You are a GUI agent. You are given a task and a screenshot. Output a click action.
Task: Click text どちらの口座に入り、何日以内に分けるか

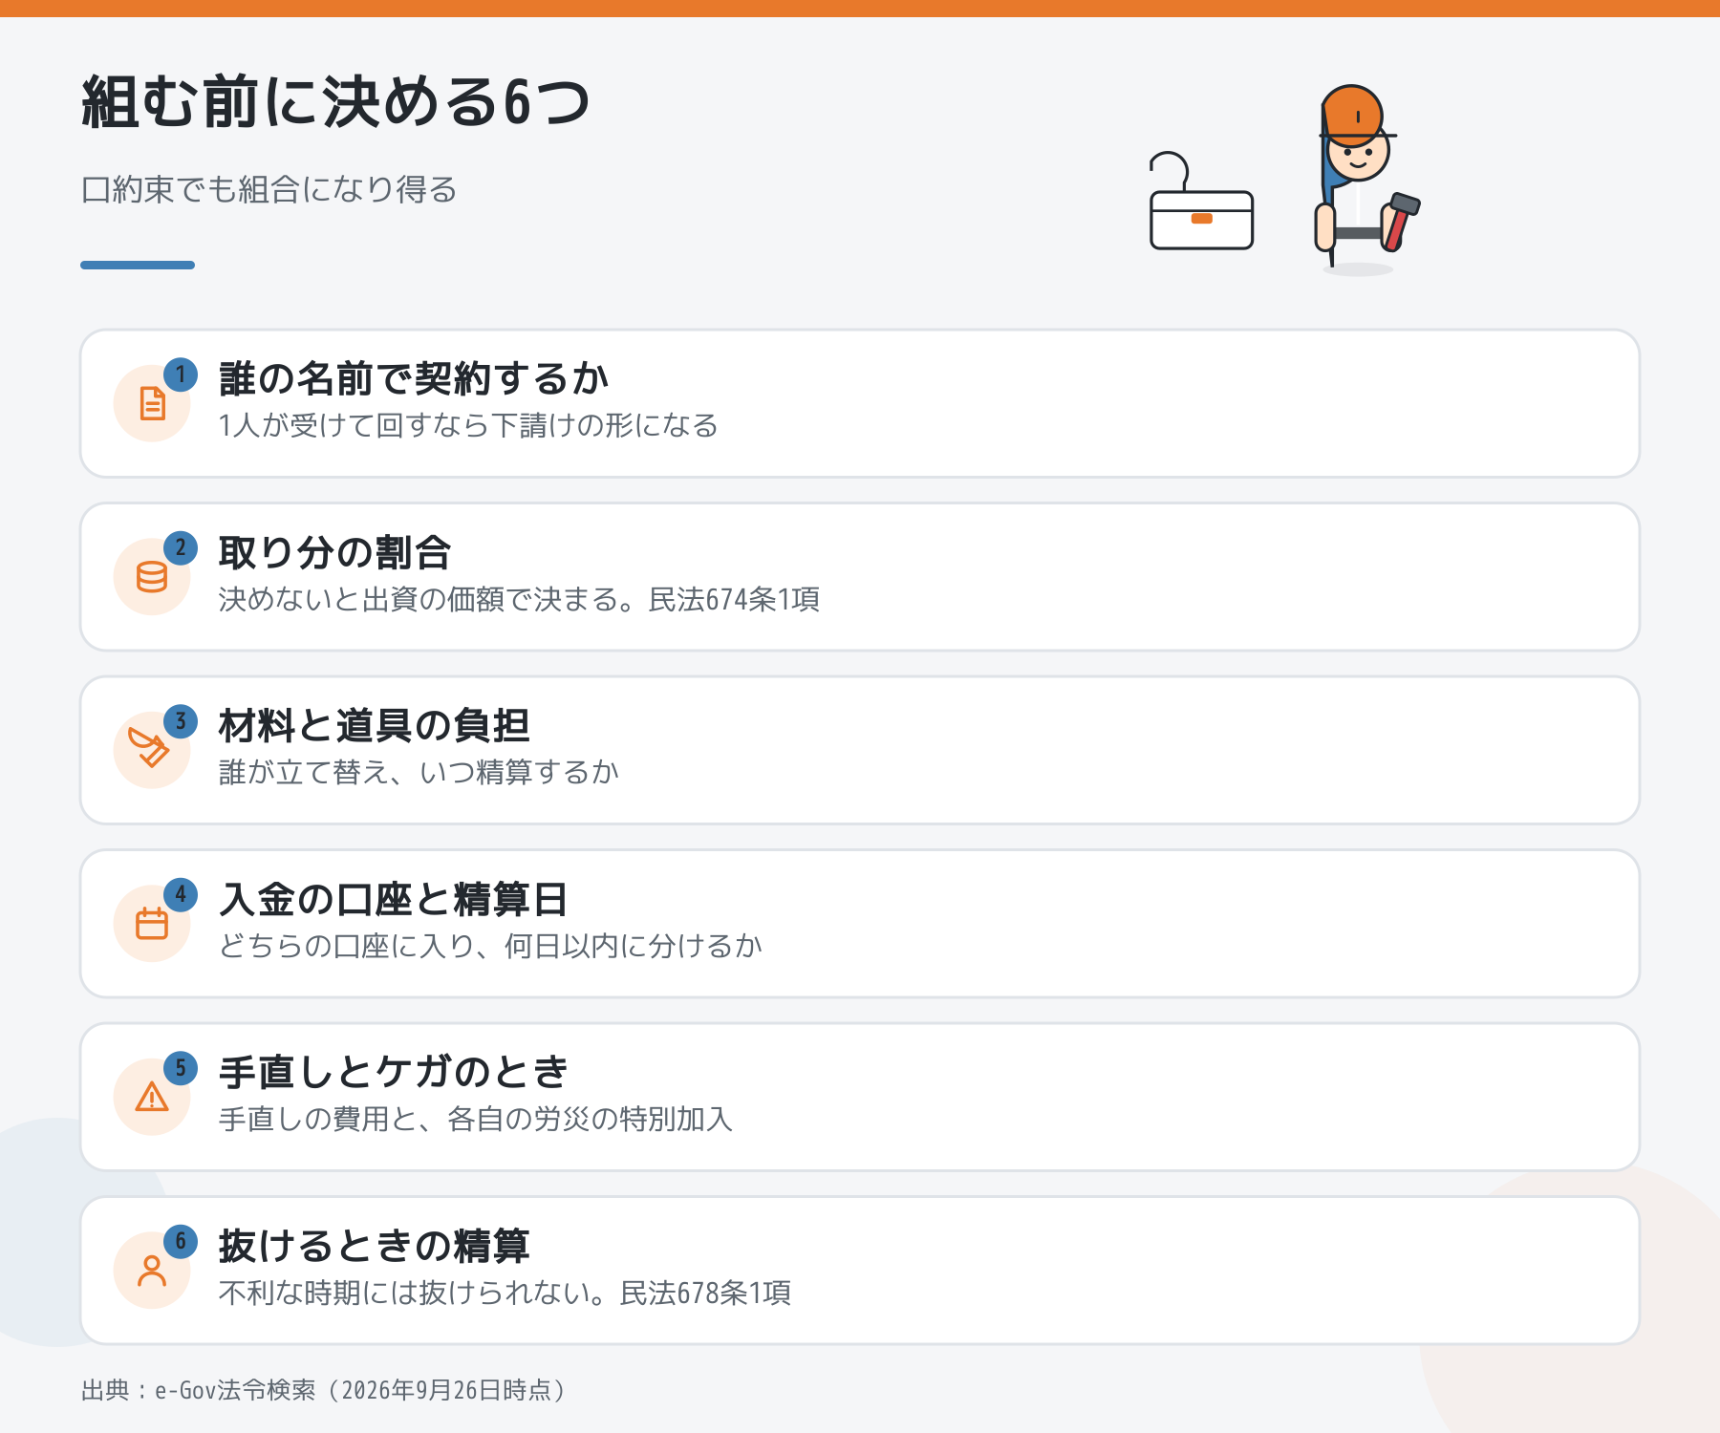490,946
